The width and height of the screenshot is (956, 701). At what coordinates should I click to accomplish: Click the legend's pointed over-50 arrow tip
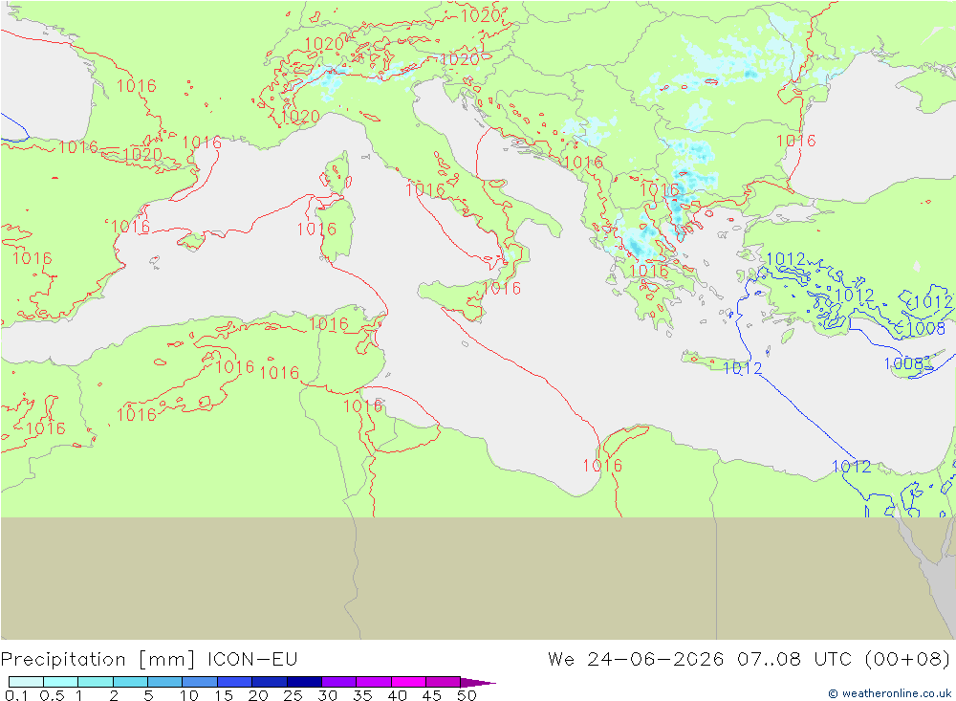(479, 682)
